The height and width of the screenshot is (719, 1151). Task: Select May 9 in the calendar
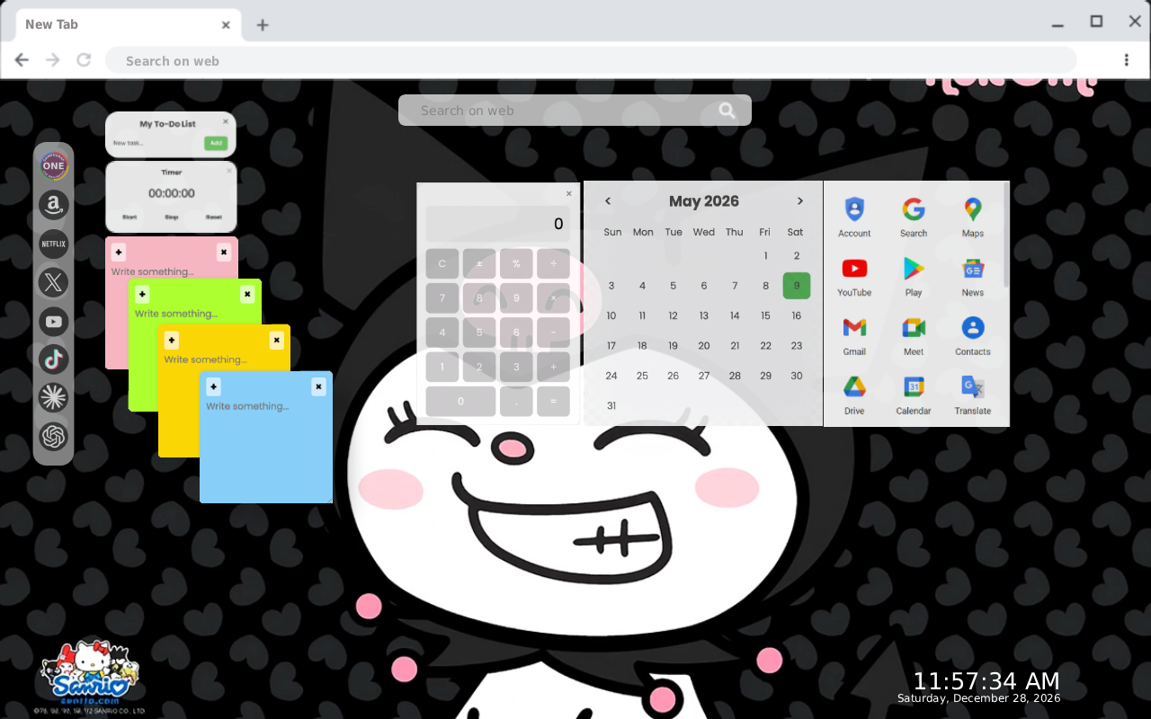[x=797, y=286]
